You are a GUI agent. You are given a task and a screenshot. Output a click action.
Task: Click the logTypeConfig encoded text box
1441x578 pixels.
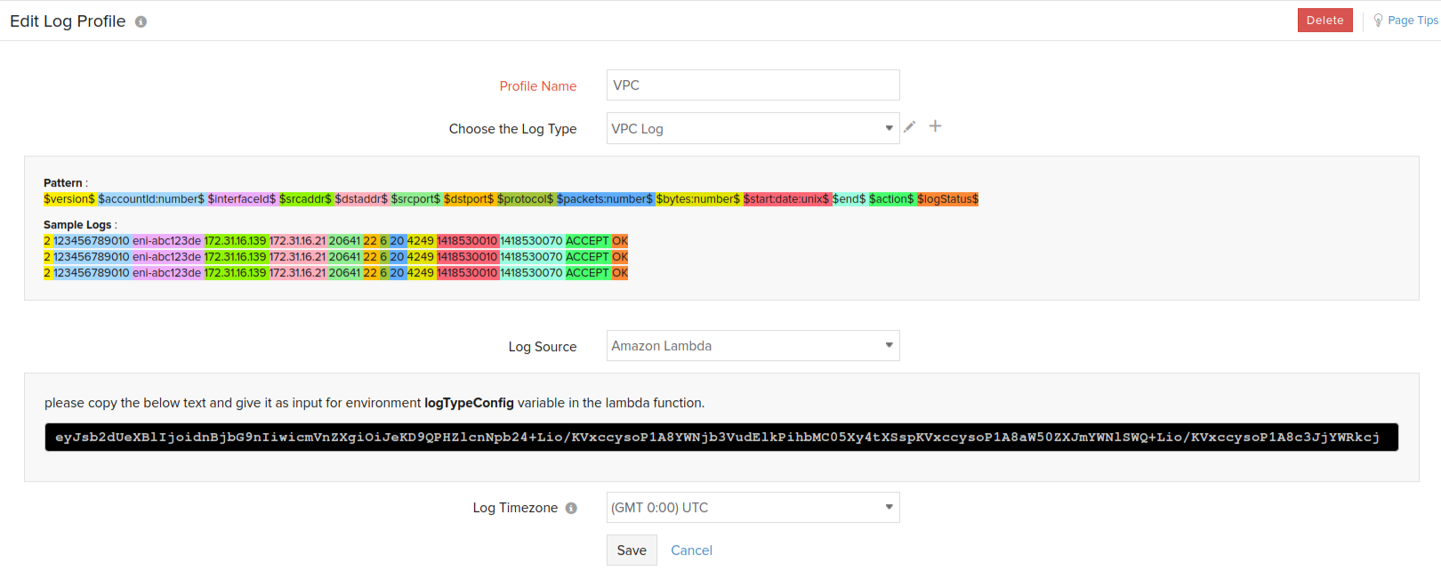click(720, 438)
